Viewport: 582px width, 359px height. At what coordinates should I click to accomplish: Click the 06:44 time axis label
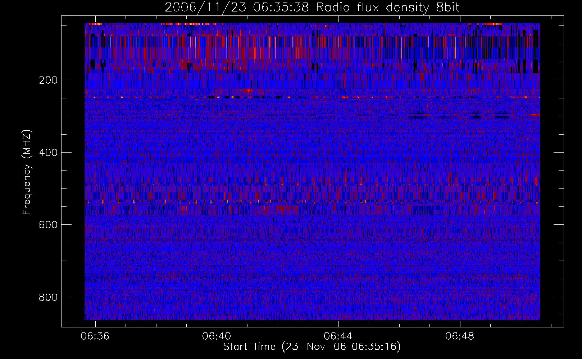(x=338, y=336)
